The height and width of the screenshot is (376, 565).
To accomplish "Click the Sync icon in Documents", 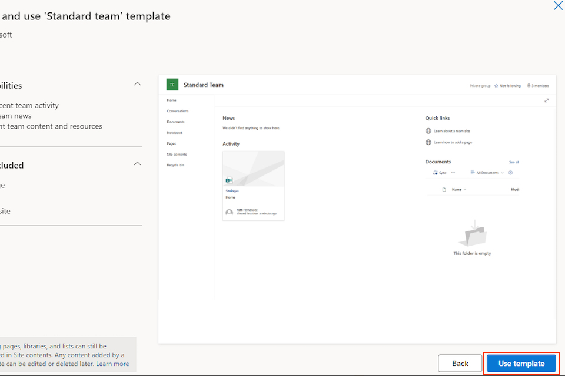I will pos(436,173).
